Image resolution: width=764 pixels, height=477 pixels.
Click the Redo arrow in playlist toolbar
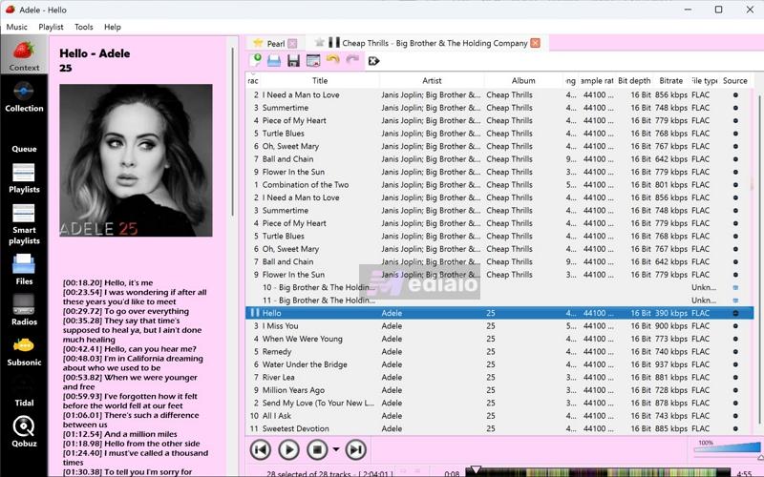(352, 59)
